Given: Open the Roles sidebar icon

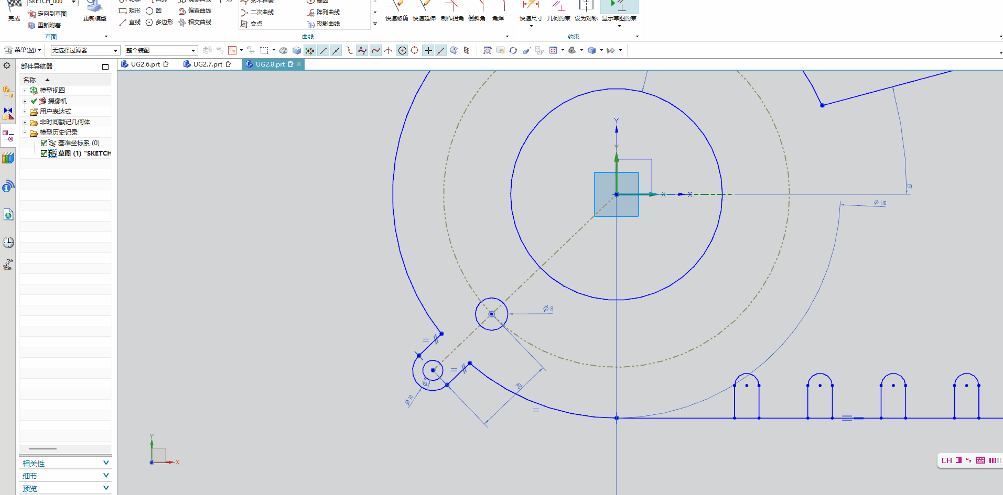Looking at the screenshot, I should pyautogui.click(x=8, y=265).
